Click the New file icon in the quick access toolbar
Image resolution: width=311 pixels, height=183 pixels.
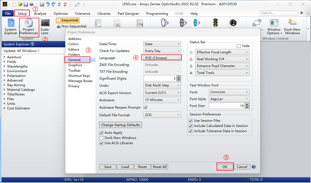[x=14, y=4]
